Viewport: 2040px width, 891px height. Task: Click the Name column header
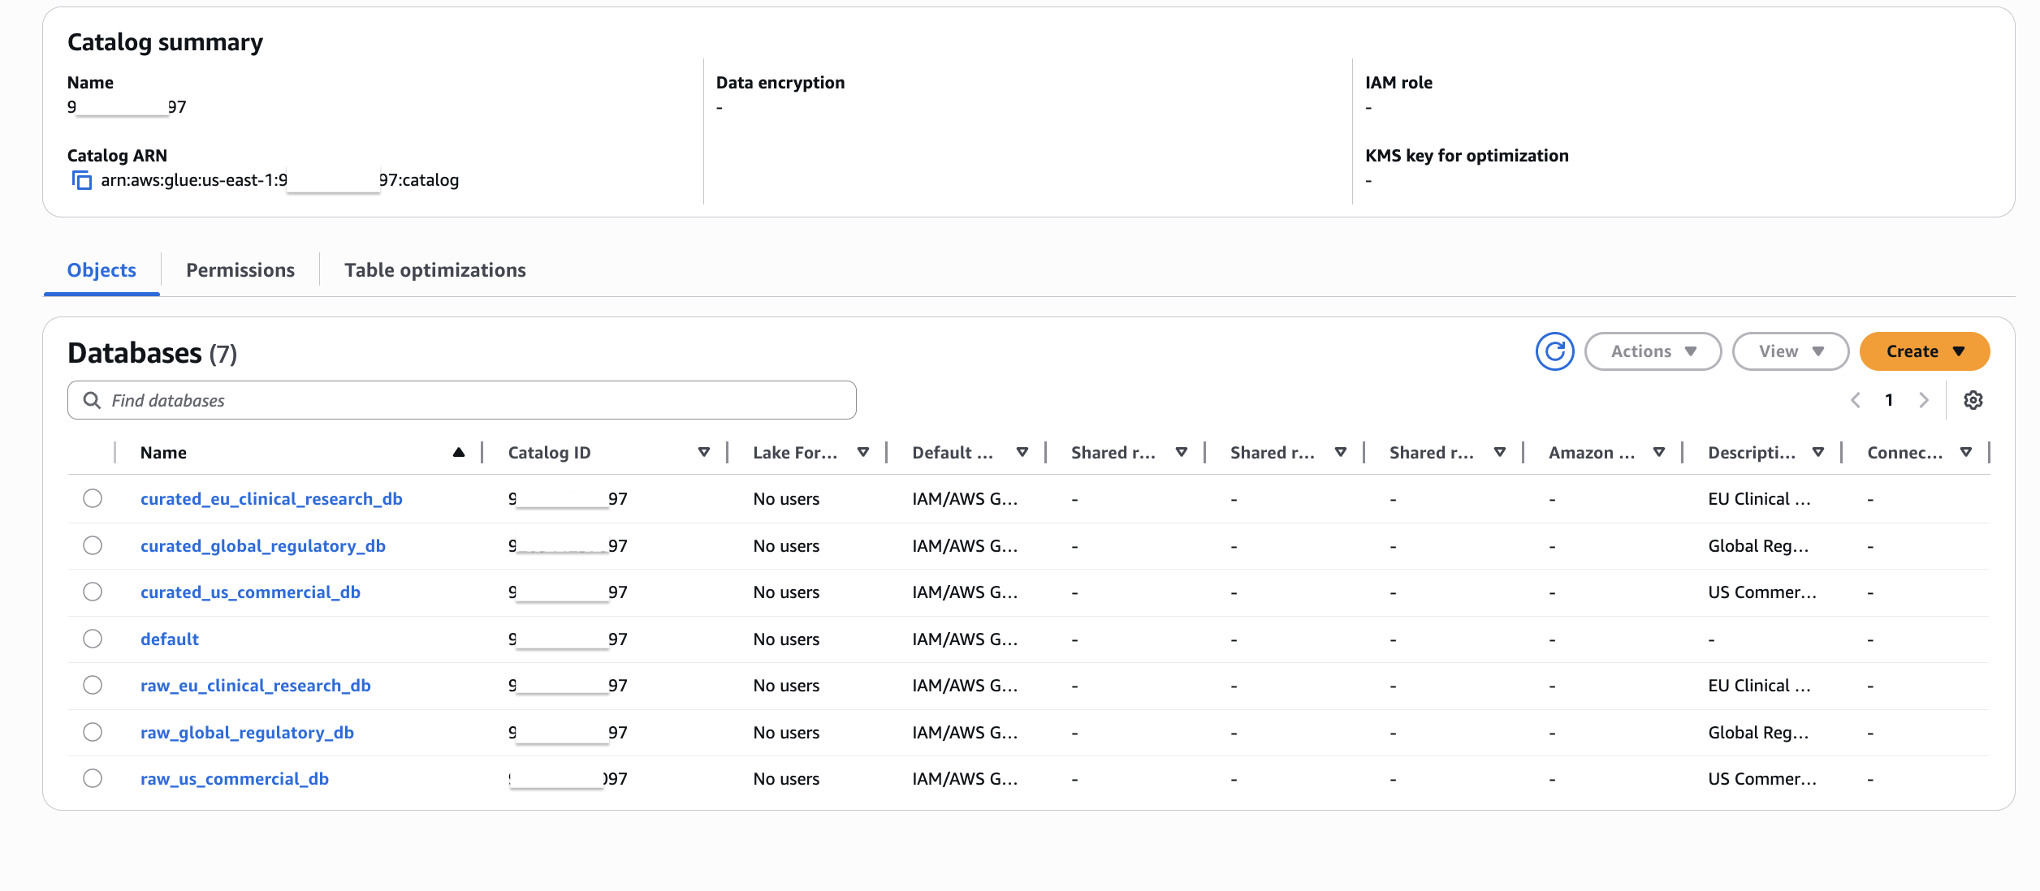click(x=163, y=453)
